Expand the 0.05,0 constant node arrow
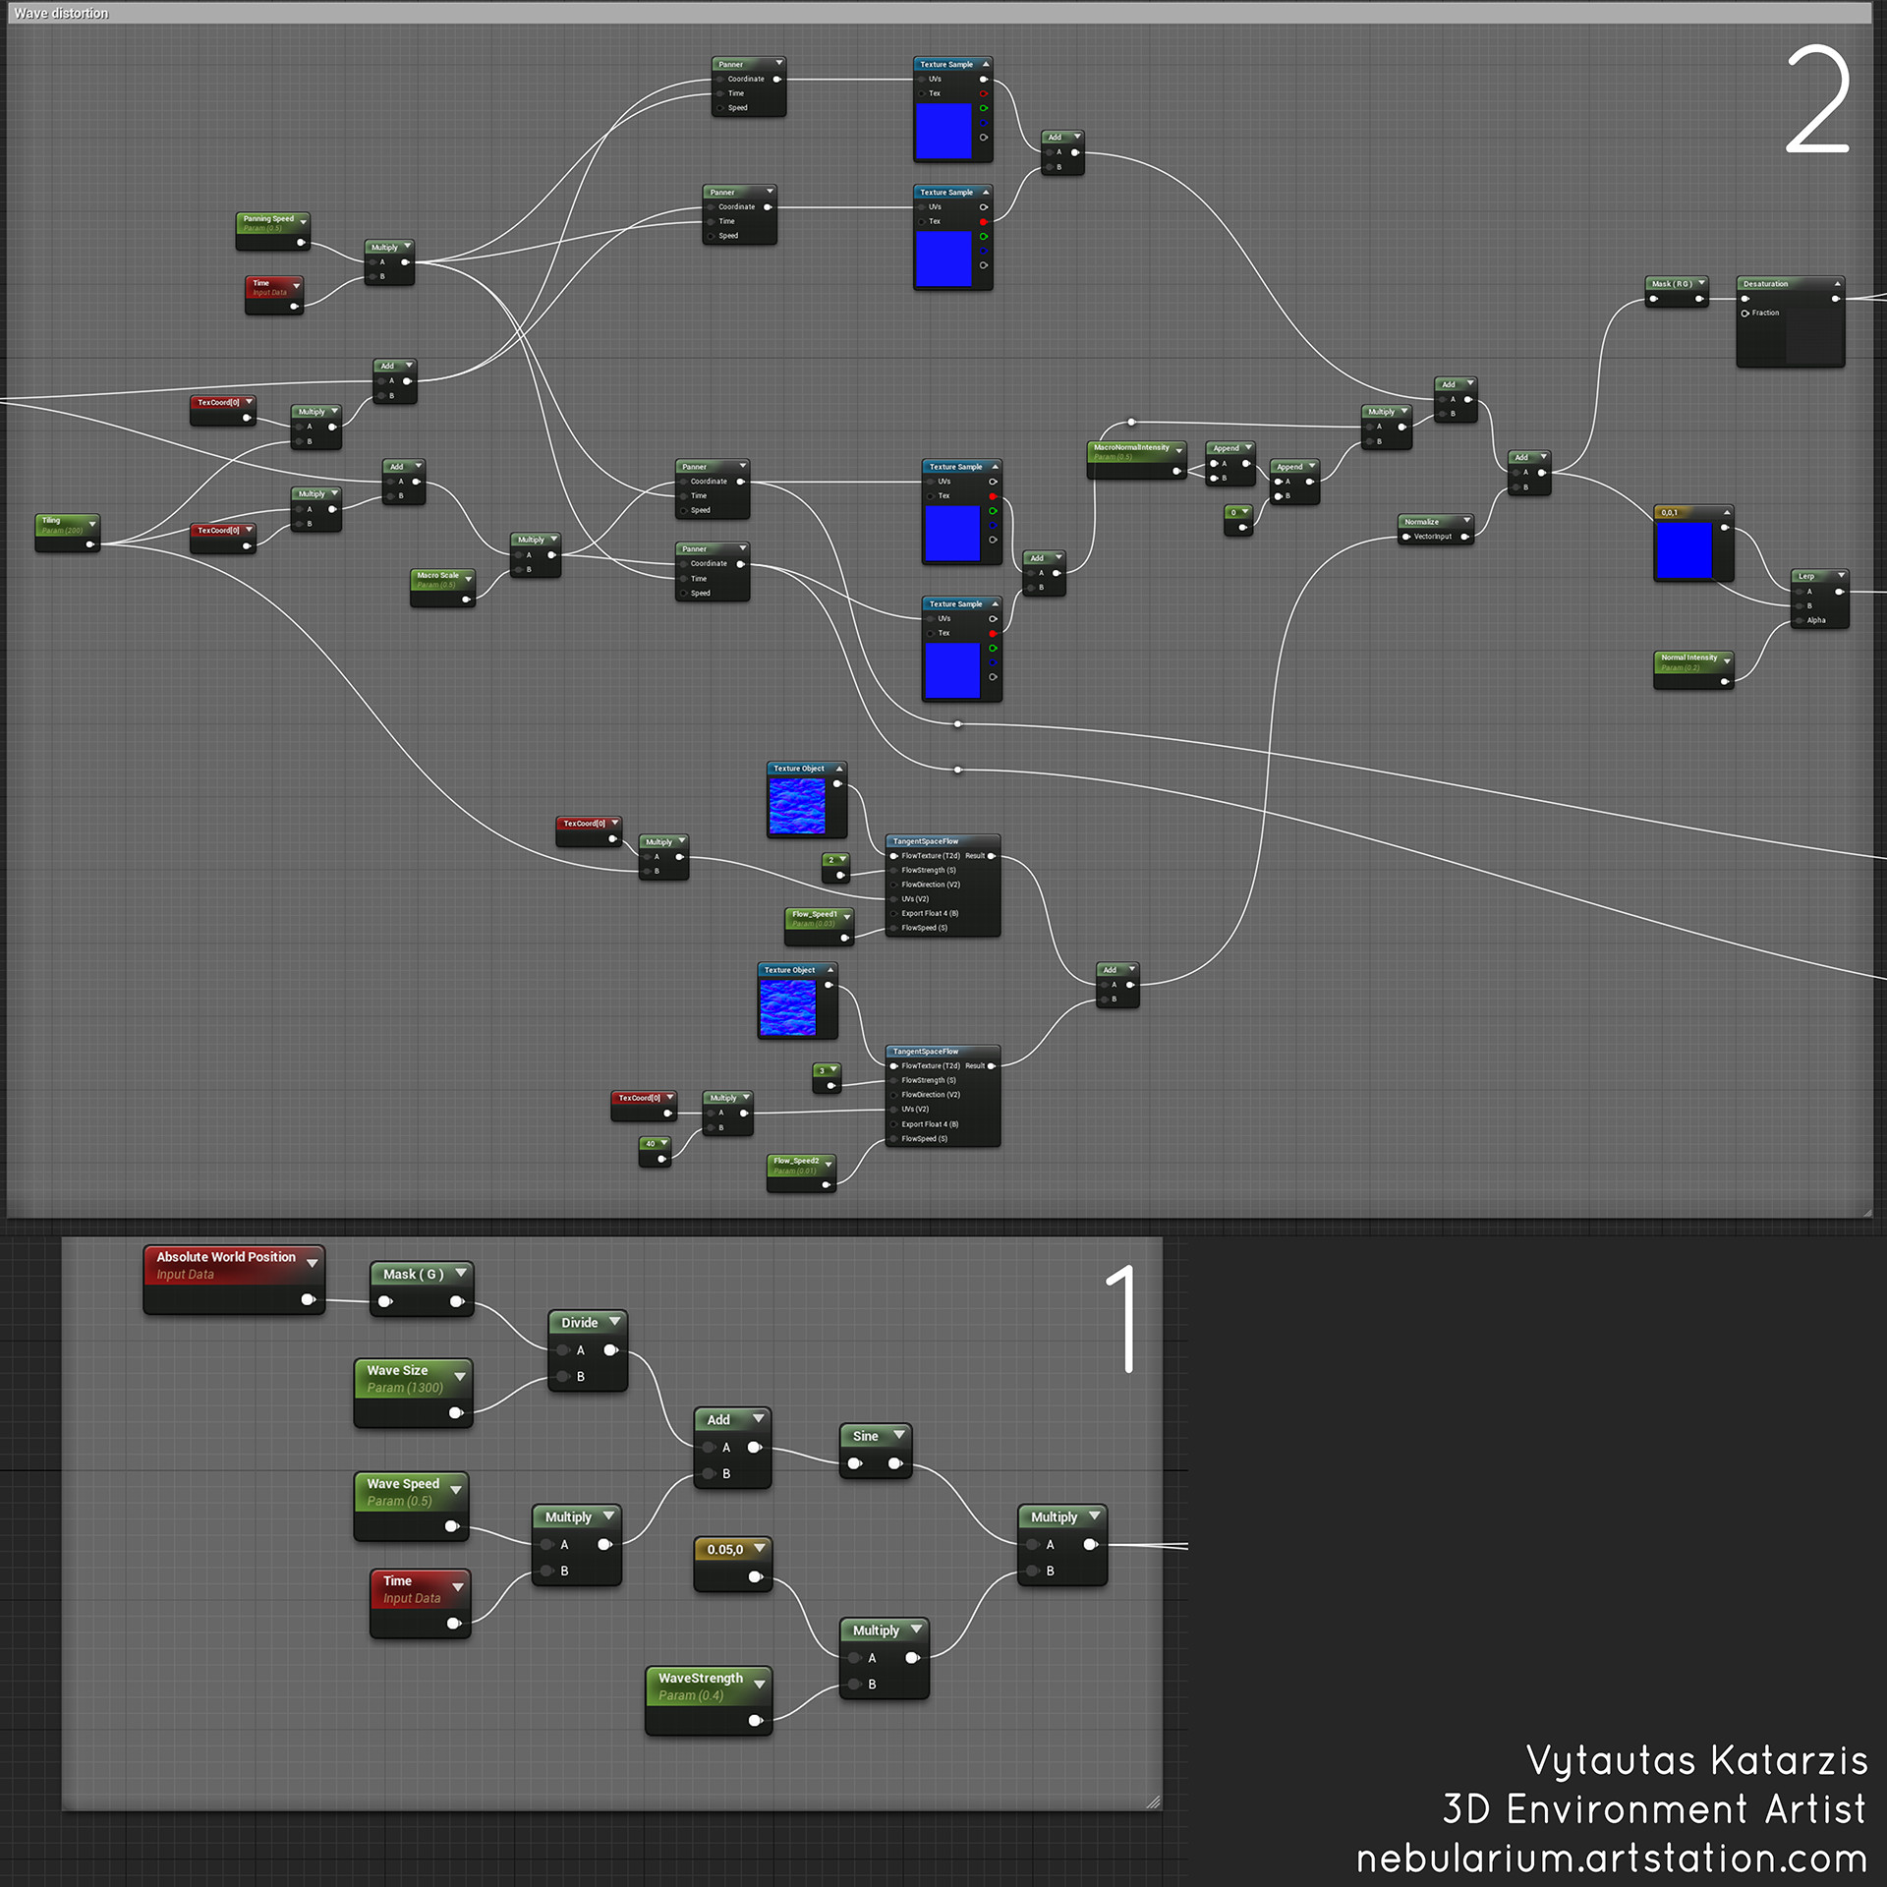Screen dimensions: 1887x1887 click(760, 1549)
